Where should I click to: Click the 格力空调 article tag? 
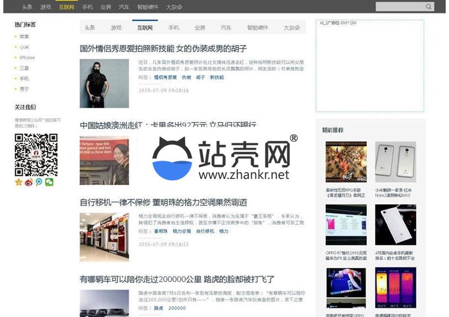coord(181,231)
